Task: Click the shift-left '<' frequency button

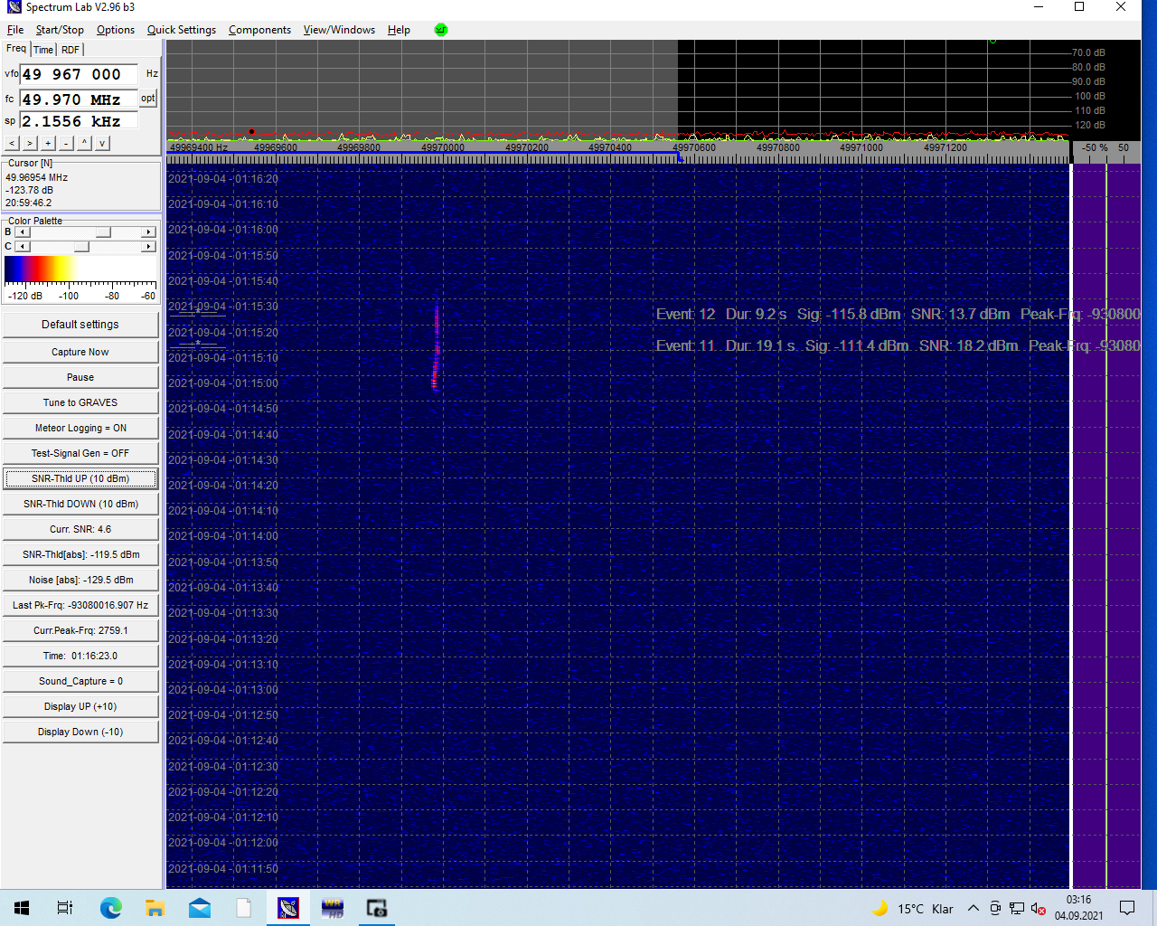Action: click(x=12, y=143)
